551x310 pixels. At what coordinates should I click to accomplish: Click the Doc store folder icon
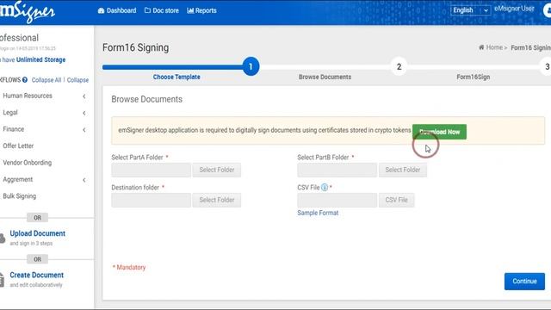click(x=147, y=10)
